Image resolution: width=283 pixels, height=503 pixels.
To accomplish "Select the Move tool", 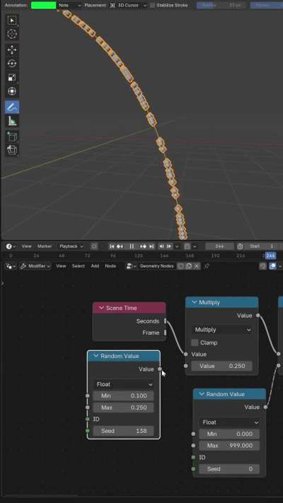I will (x=12, y=50).
